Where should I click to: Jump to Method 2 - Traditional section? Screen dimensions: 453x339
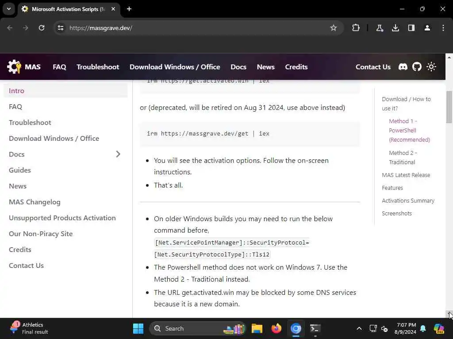[403, 158]
